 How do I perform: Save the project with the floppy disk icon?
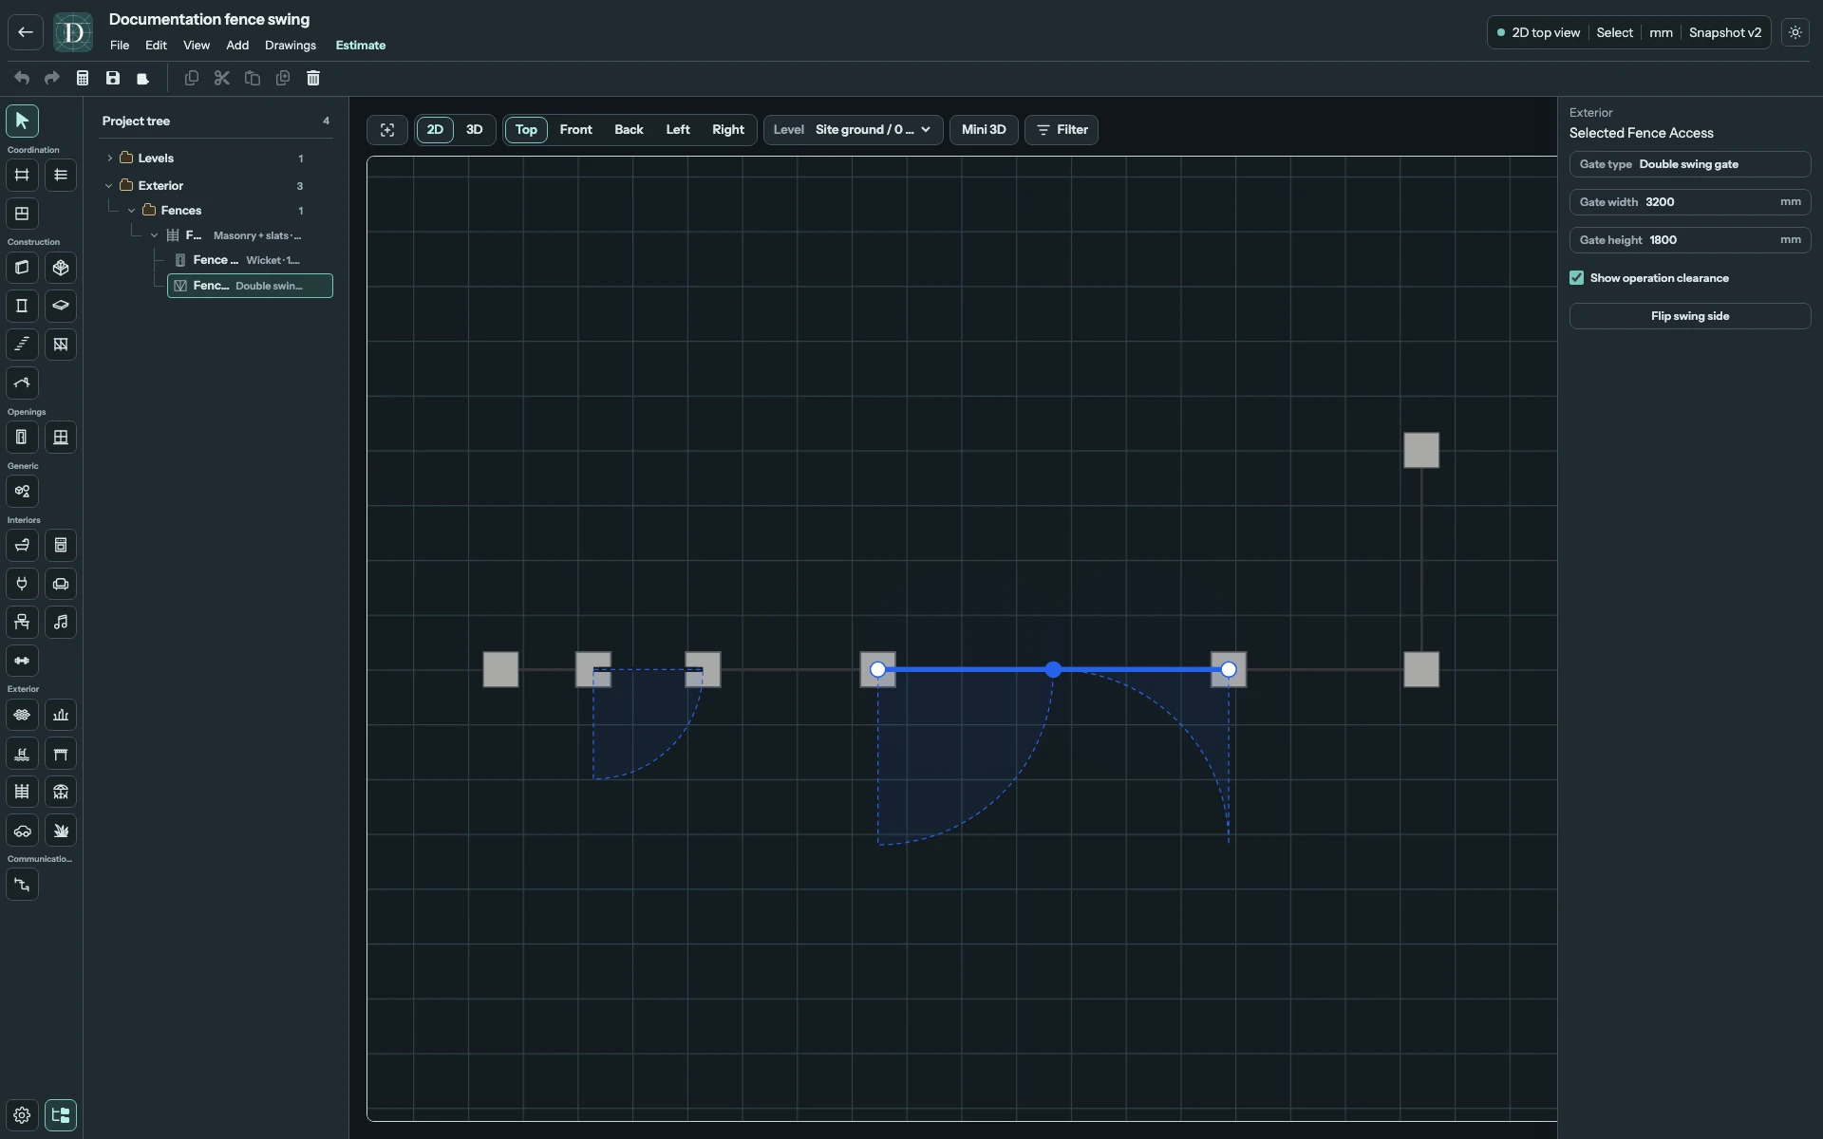[x=113, y=79]
